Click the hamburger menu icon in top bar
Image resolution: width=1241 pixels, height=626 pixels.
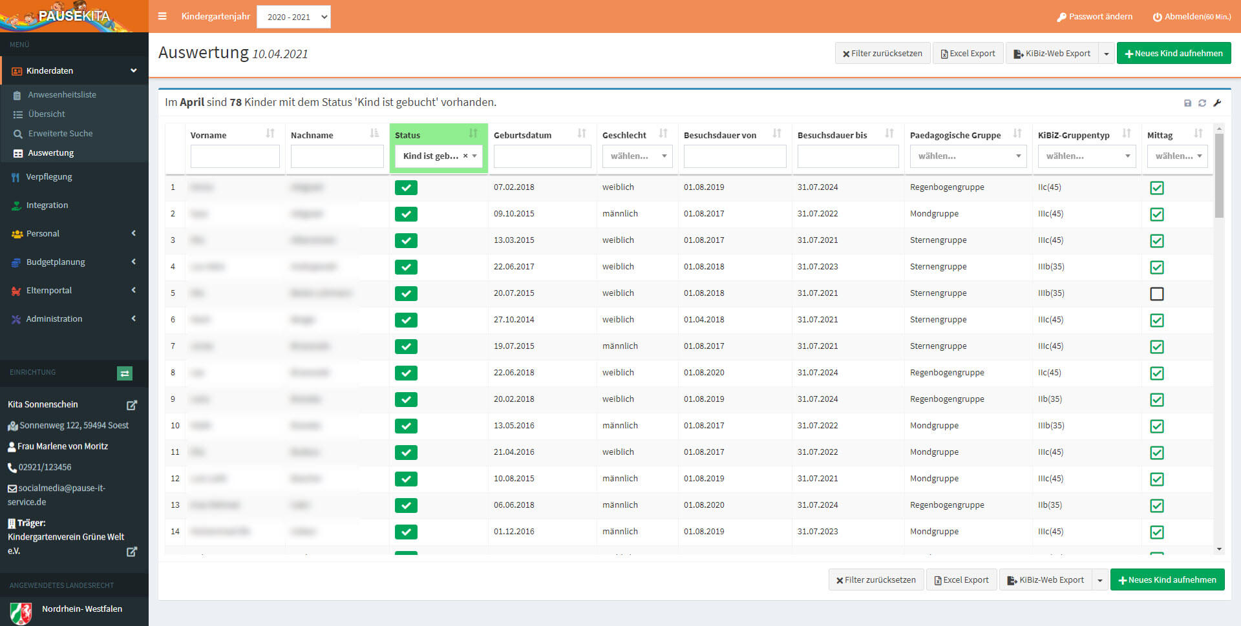(162, 16)
